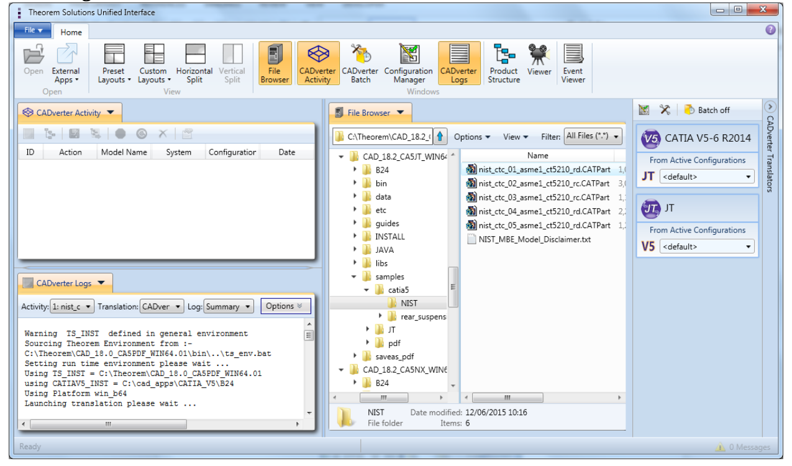Click the delete X activity toolbar icon

click(163, 133)
